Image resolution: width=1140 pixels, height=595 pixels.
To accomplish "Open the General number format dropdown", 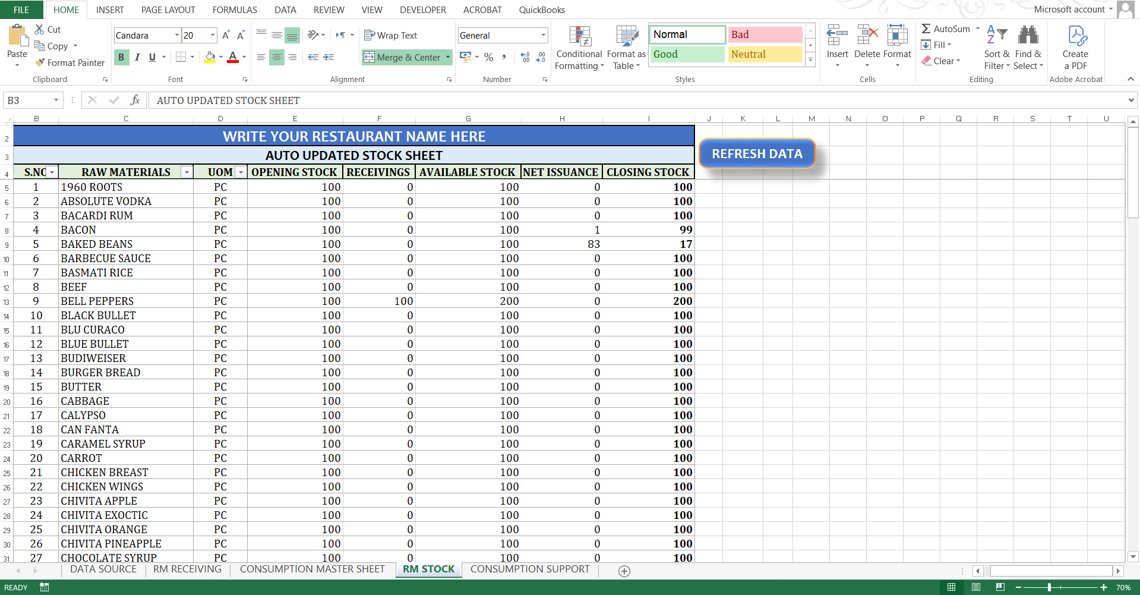I will coord(544,35).
